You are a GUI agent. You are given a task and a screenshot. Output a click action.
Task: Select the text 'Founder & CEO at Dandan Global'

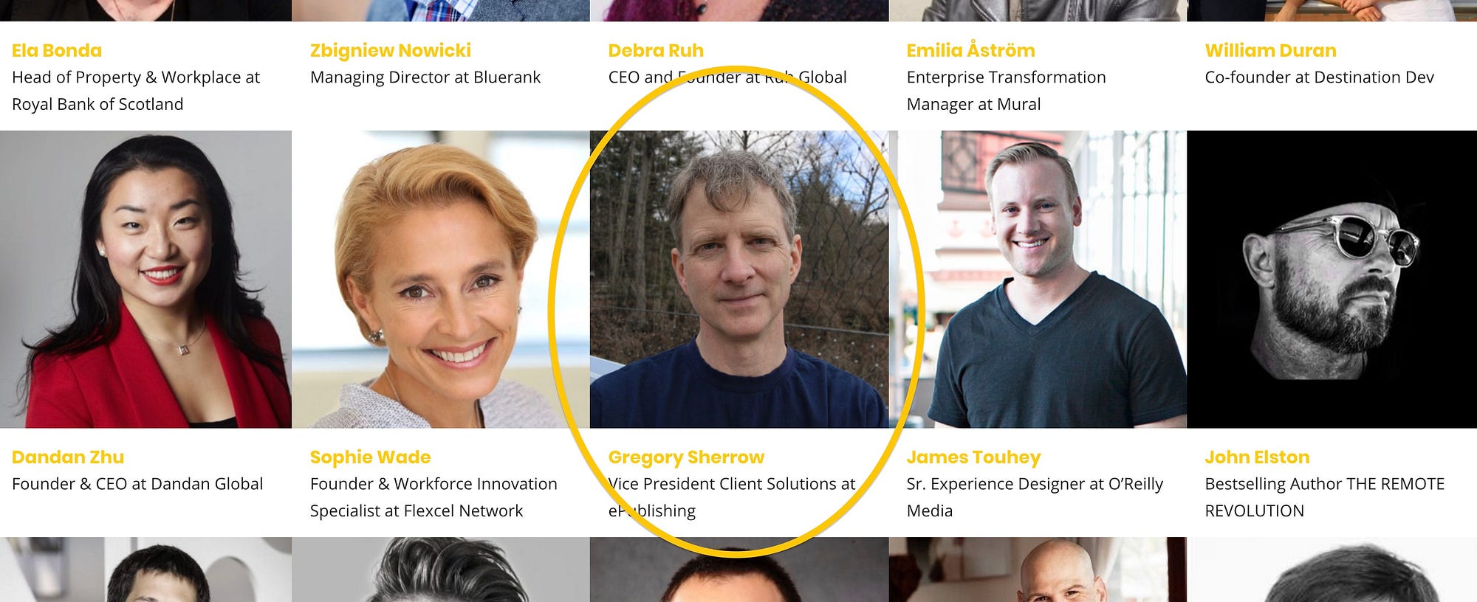pos(137,484)
